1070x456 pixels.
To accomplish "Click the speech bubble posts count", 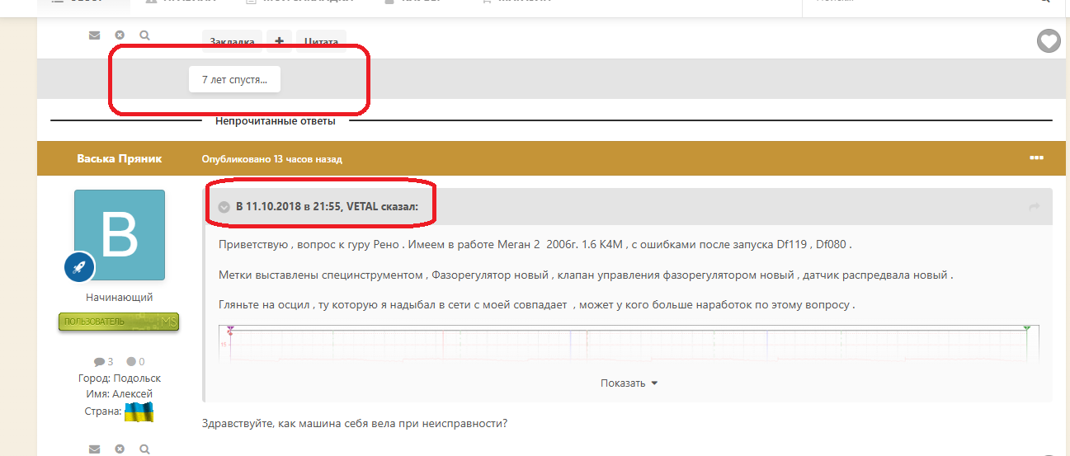I will (103, 361).
